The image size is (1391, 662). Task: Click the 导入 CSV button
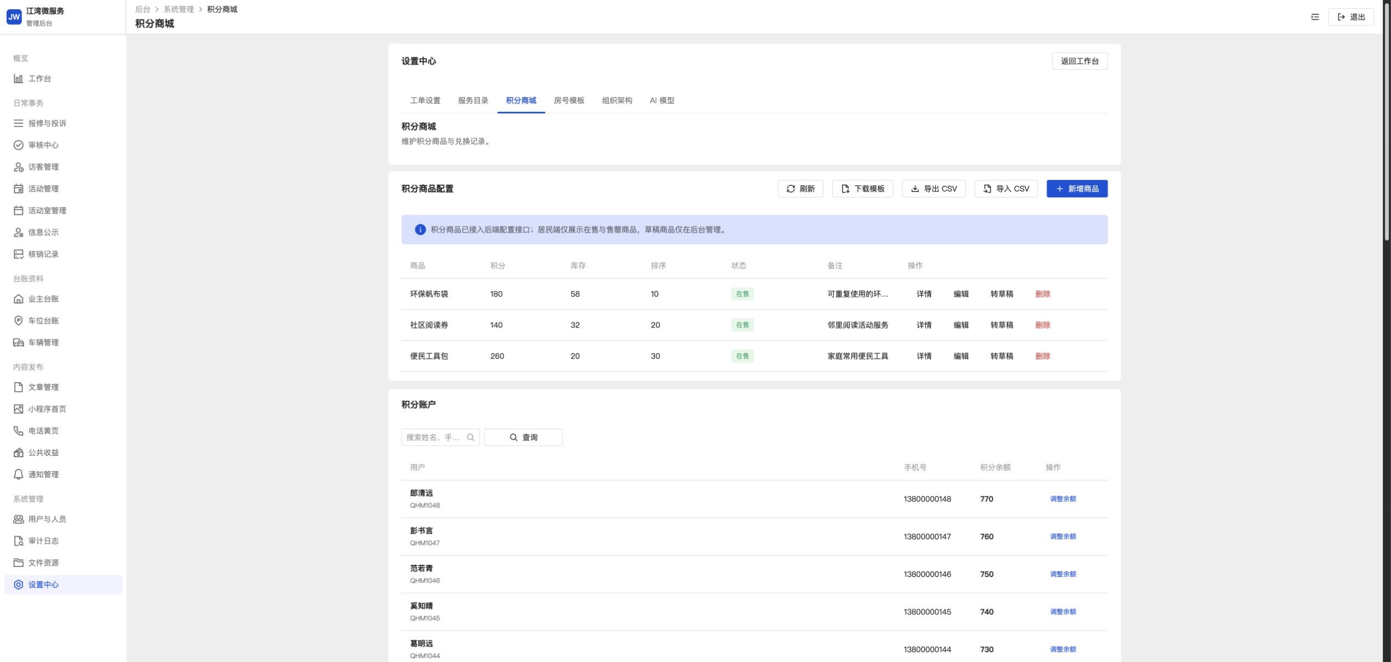(x=1006, y=189)
